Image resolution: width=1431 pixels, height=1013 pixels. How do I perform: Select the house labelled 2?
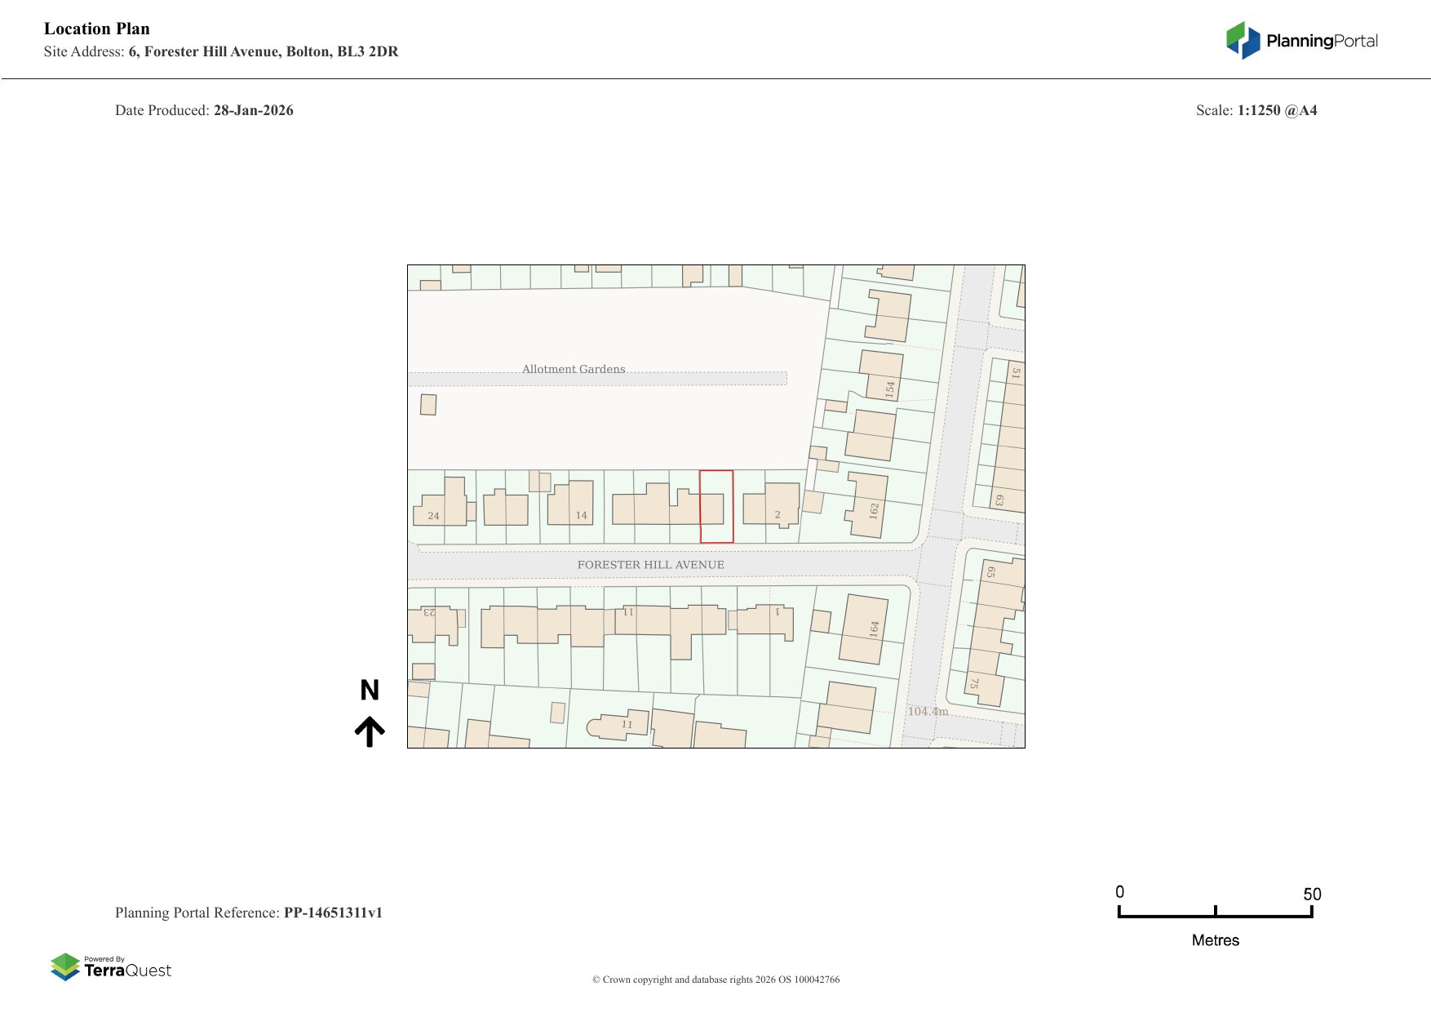[x=780, y=502]
